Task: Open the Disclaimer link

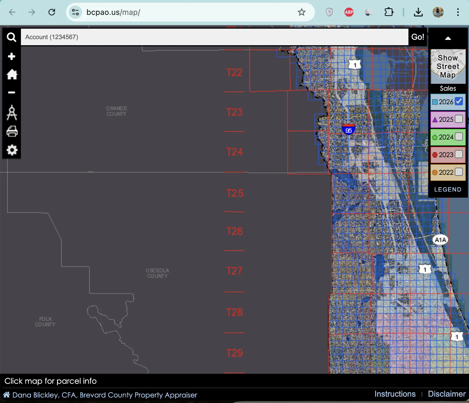Action: pyautogui.click(x=446, y=394)
